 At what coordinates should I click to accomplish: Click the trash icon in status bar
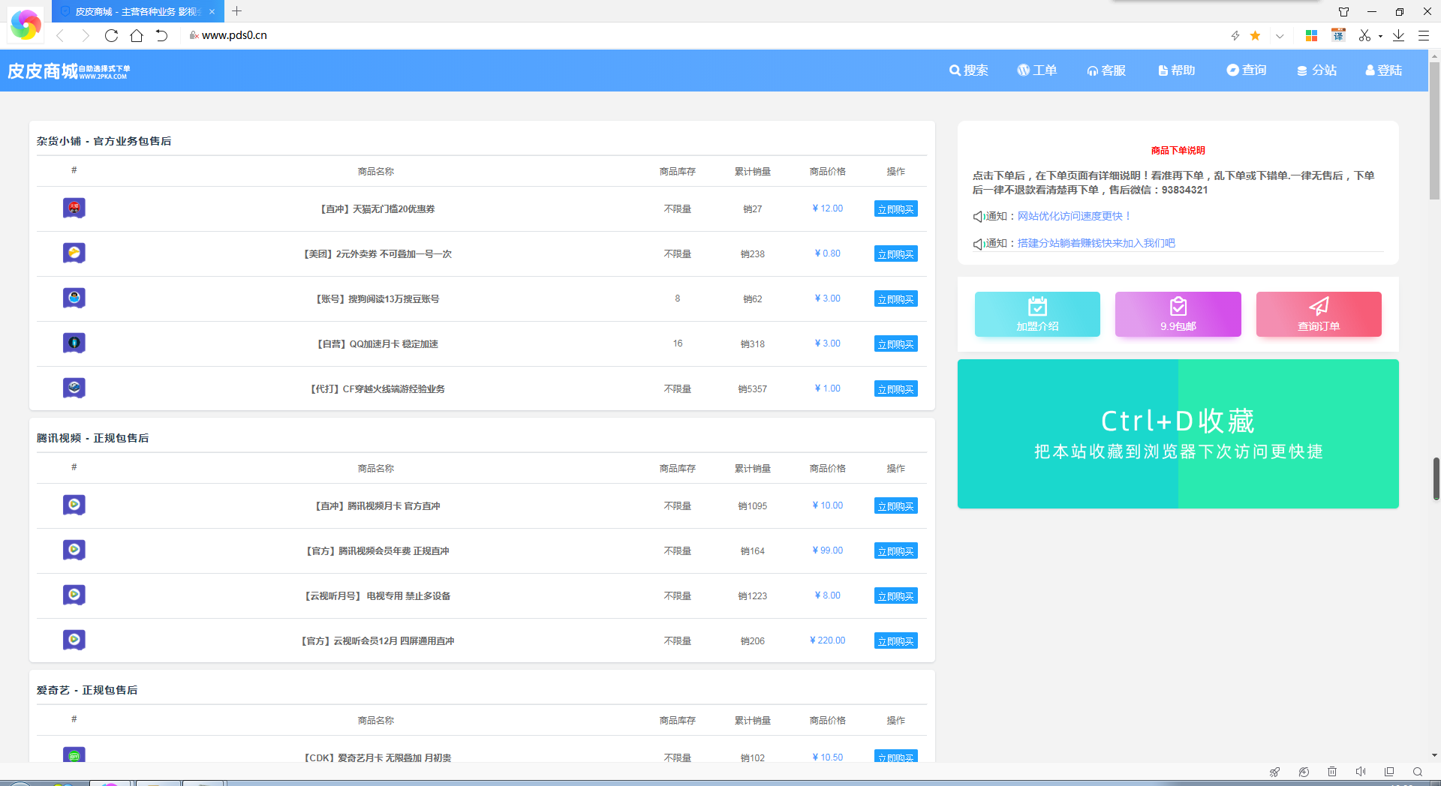point(1332,772)
